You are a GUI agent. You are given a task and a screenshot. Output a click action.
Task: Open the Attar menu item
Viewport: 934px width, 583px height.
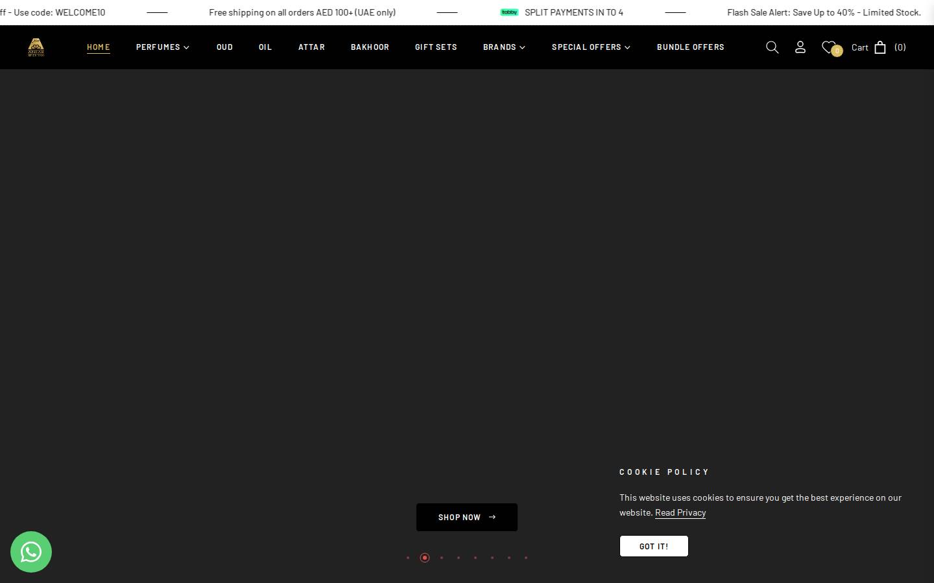(311, 47)
